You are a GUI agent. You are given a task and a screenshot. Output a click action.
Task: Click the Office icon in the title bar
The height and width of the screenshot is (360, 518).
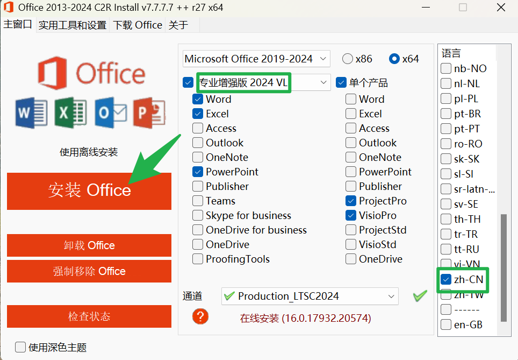coord(9,8)
